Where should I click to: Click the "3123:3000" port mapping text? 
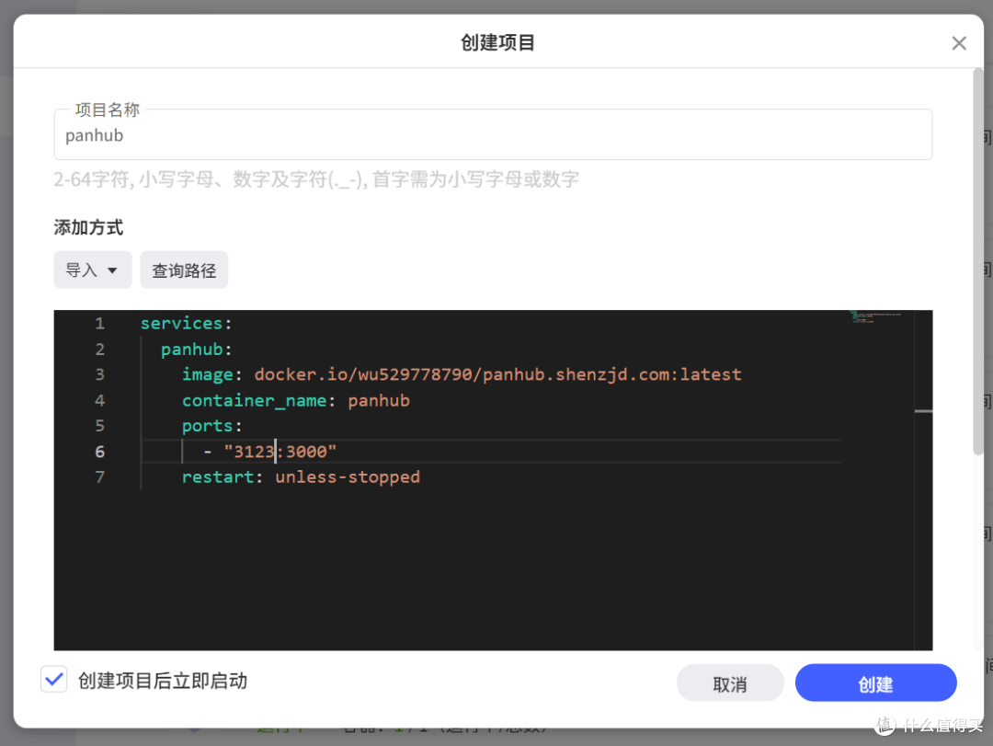pos(280,452)
